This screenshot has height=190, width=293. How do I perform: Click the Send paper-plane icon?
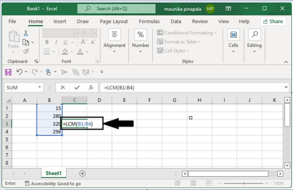point(64,72)
